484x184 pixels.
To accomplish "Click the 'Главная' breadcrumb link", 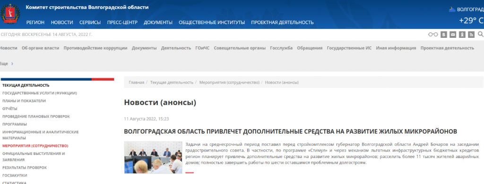I will pyautogui.click(x=137, y=82).
